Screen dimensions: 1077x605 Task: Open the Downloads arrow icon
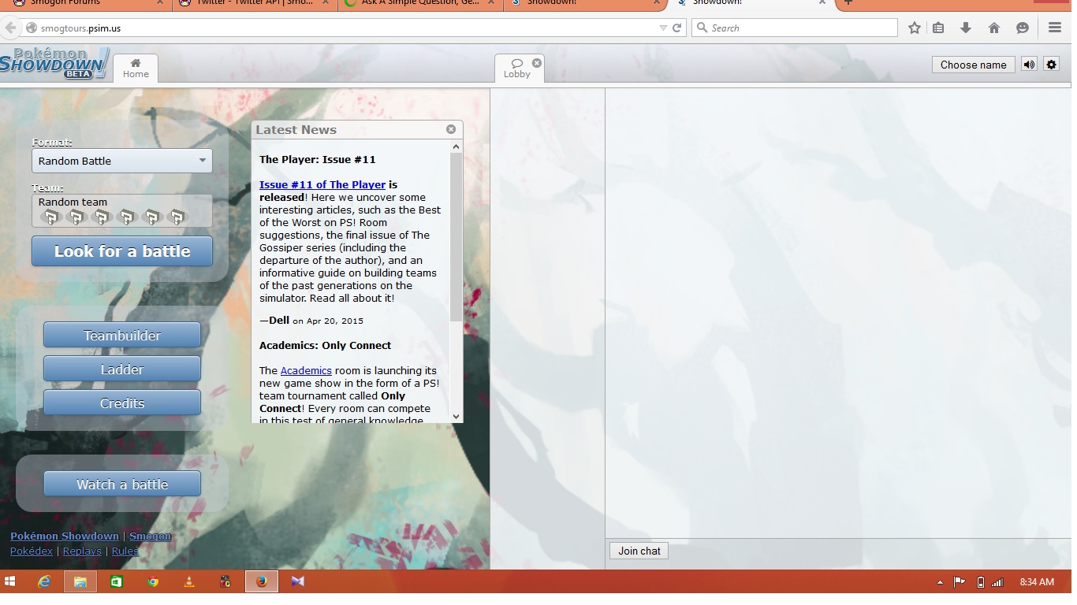[966, 28]
